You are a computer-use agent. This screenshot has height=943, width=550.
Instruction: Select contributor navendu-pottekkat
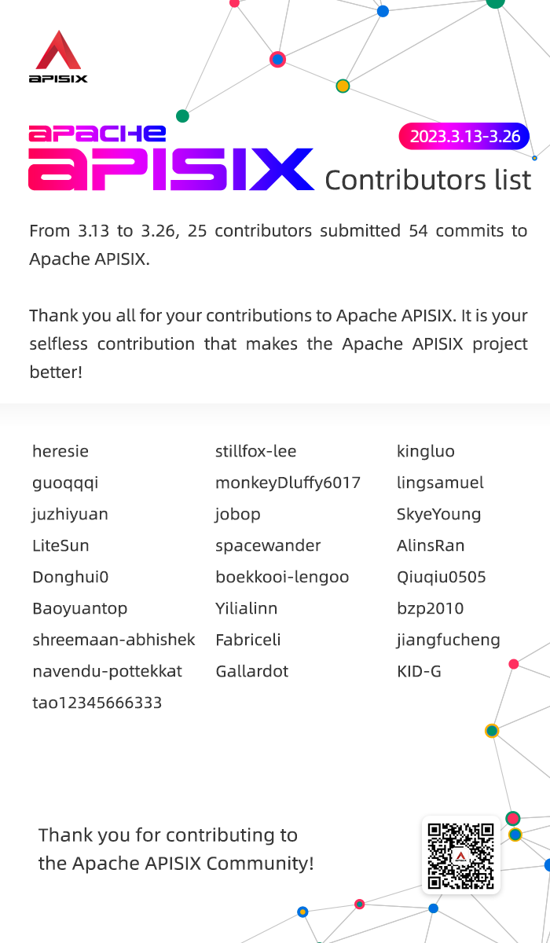point(107,671)
